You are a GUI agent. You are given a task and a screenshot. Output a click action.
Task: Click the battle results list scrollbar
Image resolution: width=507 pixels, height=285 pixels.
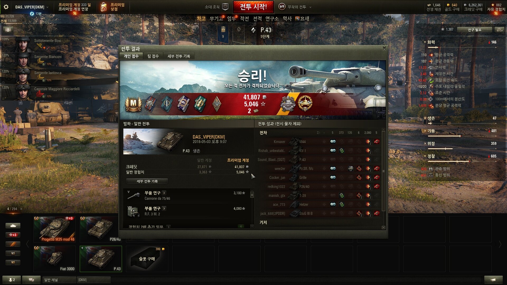click(x=383, y=179)
